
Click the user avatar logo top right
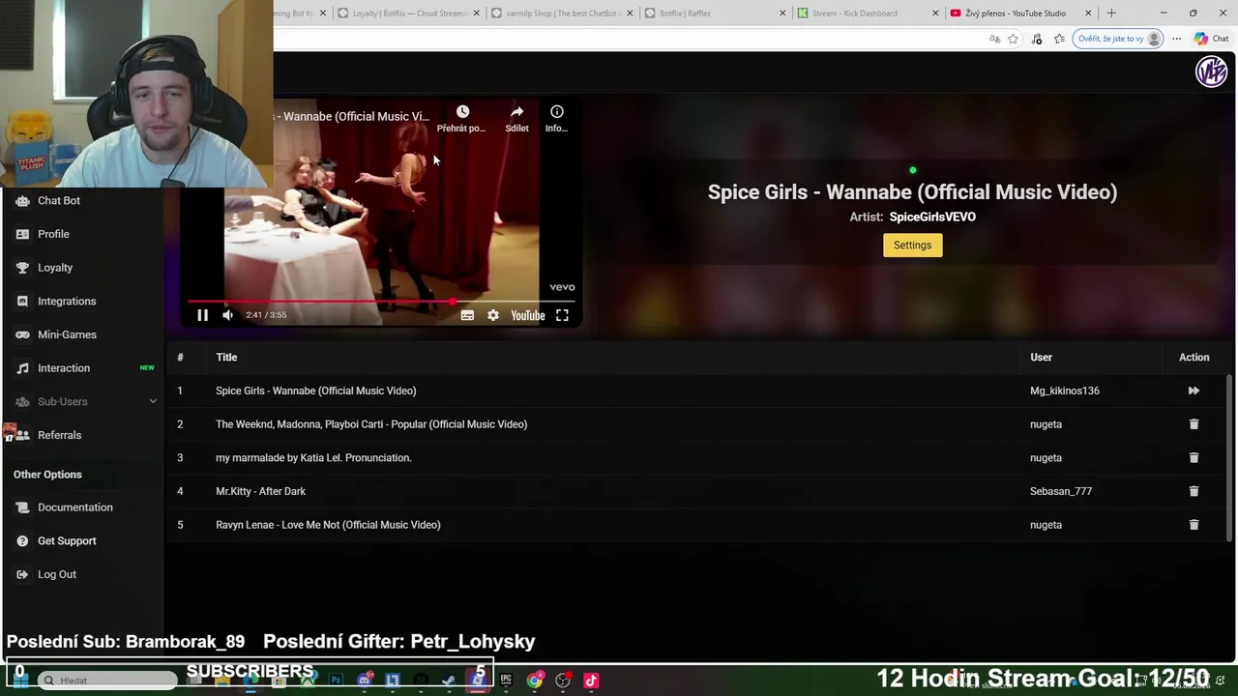[1211, 72]
